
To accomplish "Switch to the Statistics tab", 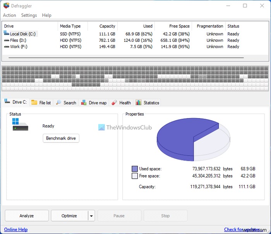I will 147,103.
